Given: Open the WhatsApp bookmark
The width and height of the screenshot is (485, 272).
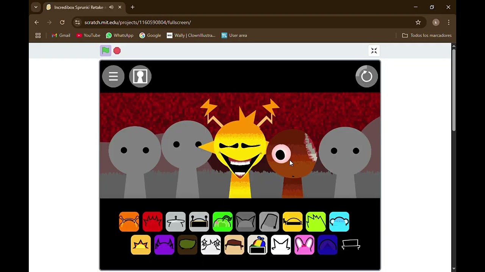Looking at the screenshot, I should (x=120, y=36).
